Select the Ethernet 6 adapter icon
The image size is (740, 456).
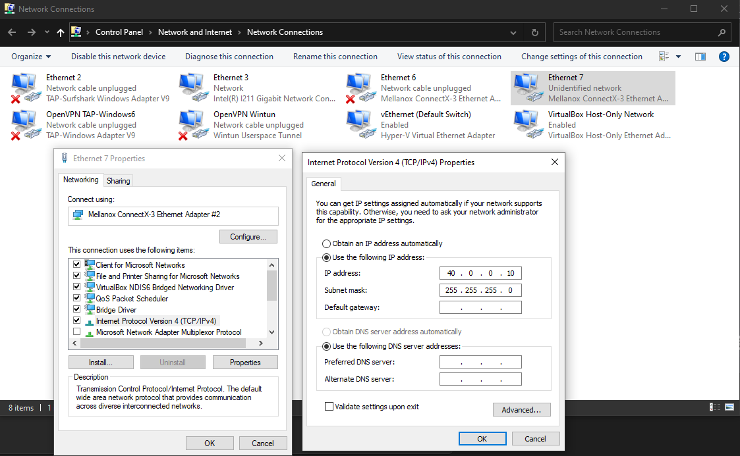click(360, 88)
